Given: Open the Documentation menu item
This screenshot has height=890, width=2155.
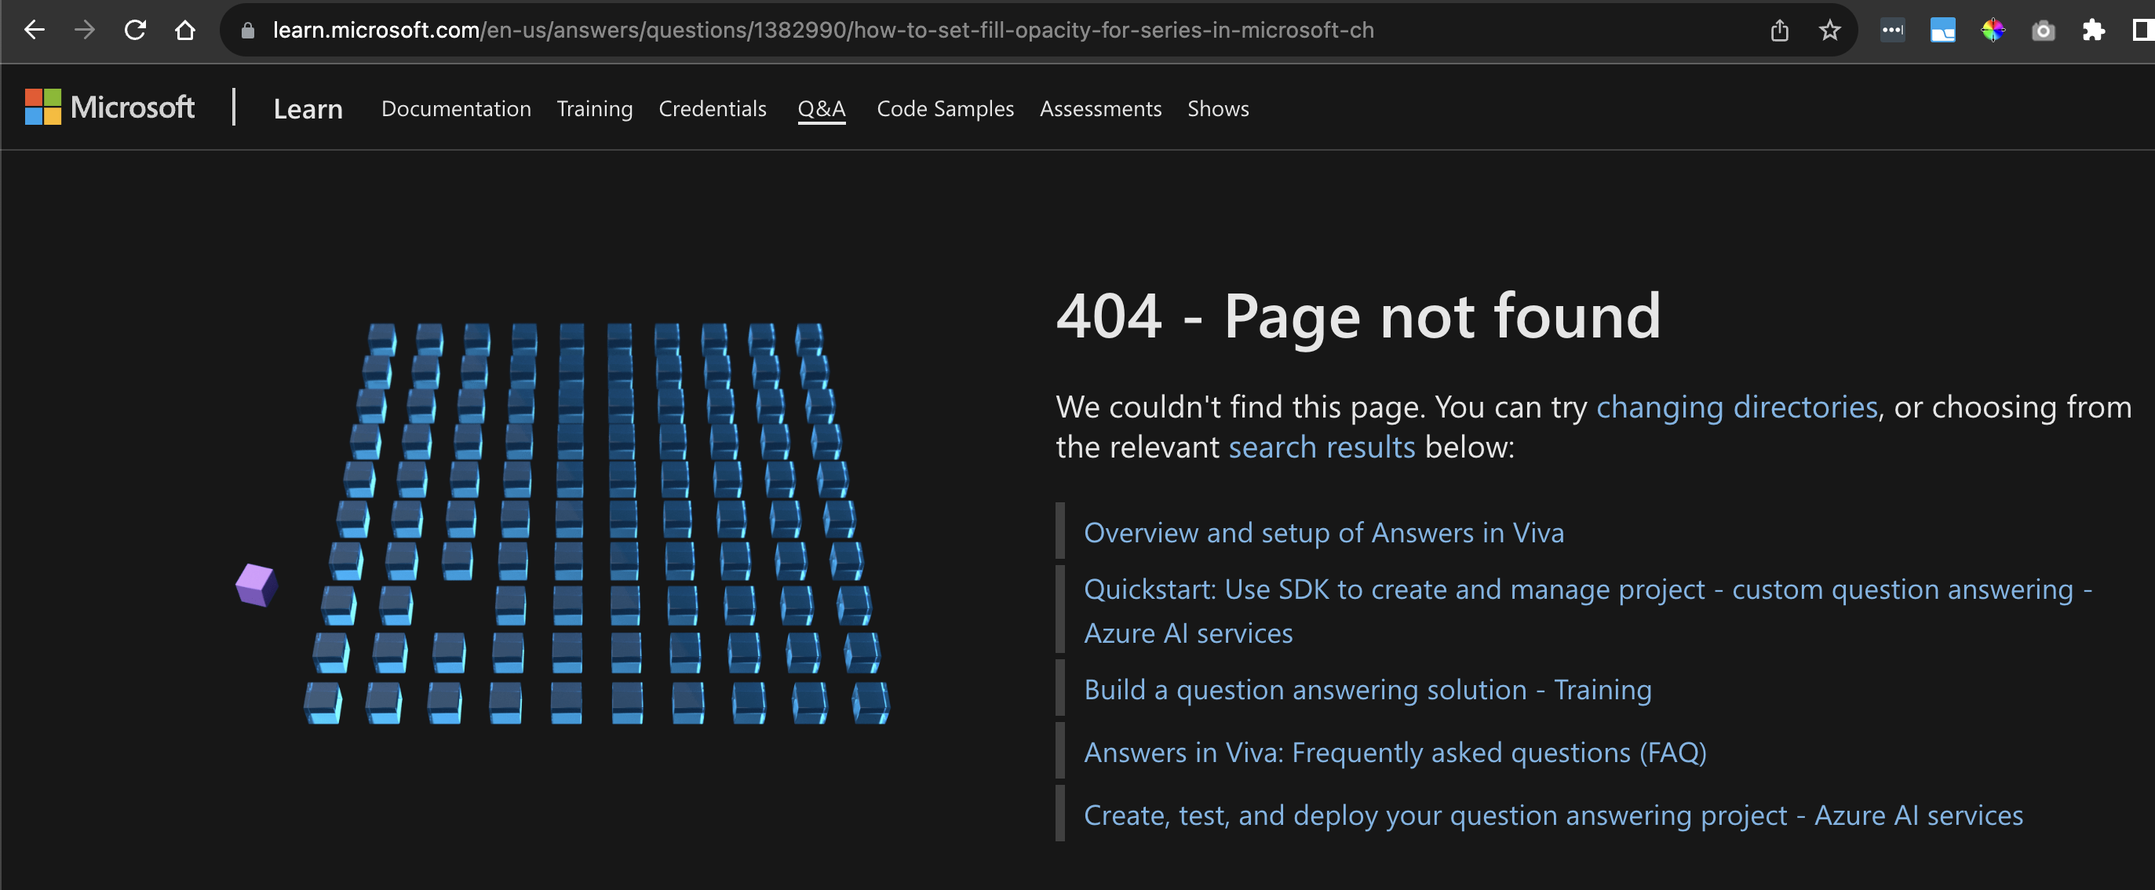Looking at the screenshot, I should point(456,109).
